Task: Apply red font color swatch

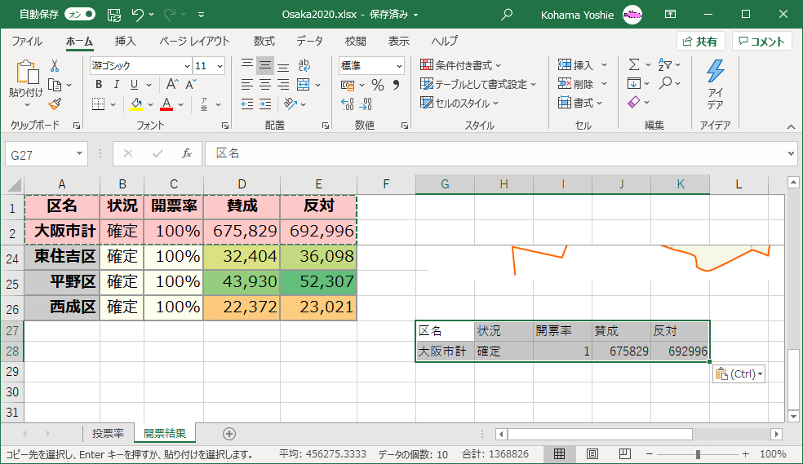Action: point(166,104)
